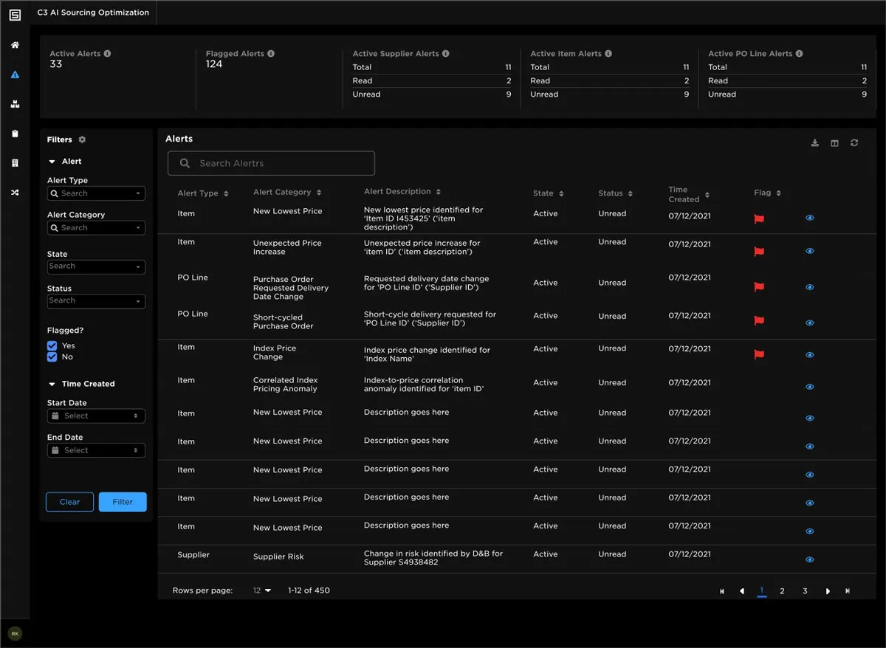Click the Active Item Alerts info icon
Viewport: 886px width, 648px height.
coord(608,54)
